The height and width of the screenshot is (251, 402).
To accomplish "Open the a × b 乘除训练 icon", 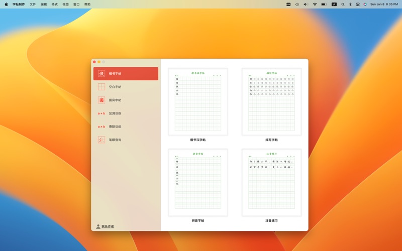I will (x=102, y=127).
